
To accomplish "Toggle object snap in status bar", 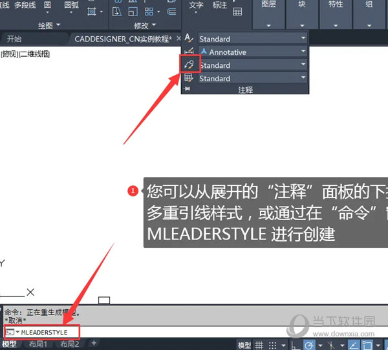I will [367, 345].
